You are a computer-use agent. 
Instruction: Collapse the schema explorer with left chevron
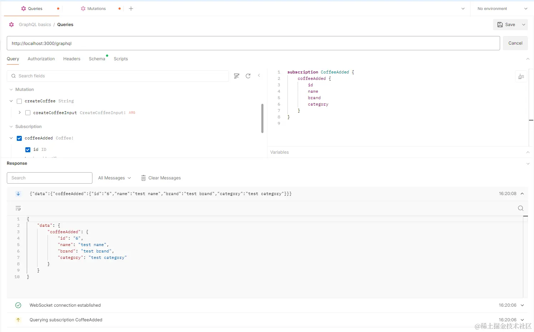pos(259,76)
